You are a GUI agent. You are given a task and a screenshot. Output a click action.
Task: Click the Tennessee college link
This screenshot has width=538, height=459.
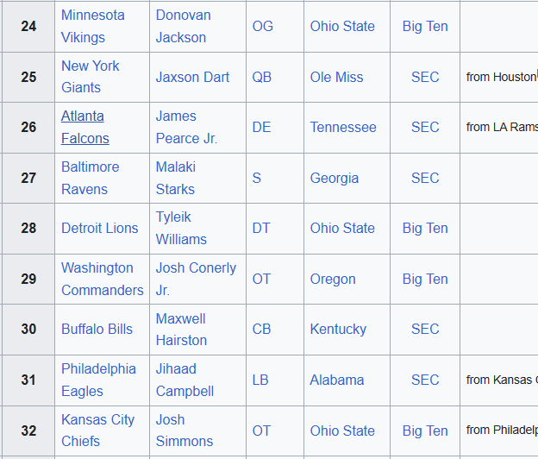[343, 127]
